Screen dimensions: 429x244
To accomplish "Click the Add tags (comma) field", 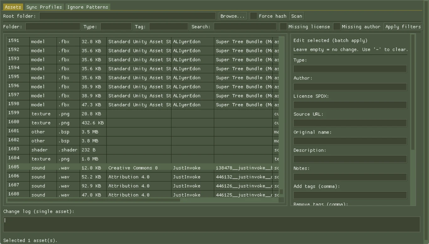I will 350,195.
